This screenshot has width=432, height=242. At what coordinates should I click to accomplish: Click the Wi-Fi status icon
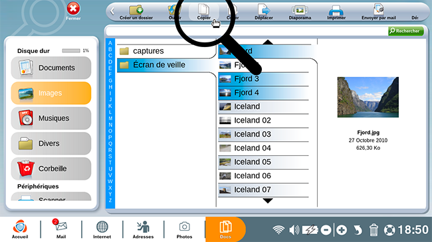[278, 229]
